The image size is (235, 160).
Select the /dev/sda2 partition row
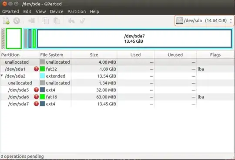117,76
